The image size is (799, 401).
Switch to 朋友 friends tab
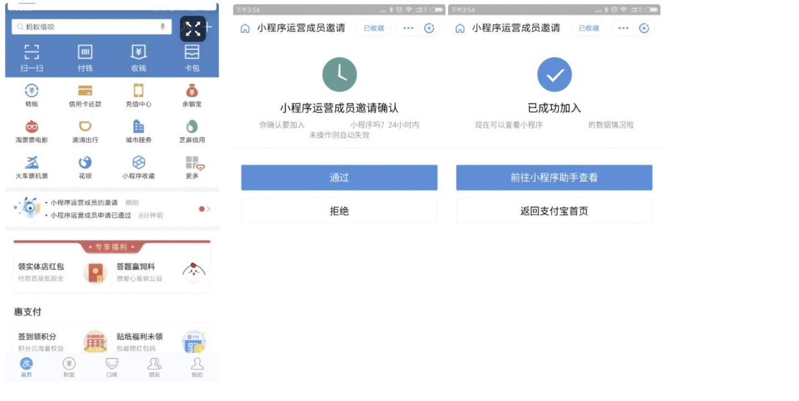coord(154,367)
